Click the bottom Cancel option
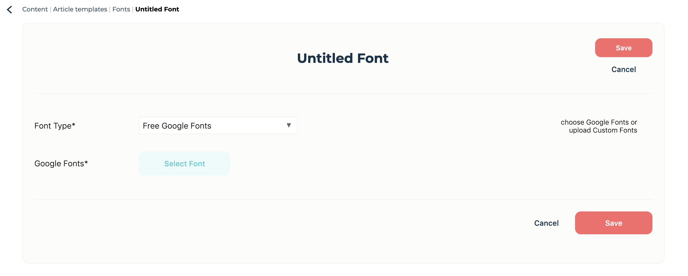Screen dimensions: 688x276 pos(546,223)
